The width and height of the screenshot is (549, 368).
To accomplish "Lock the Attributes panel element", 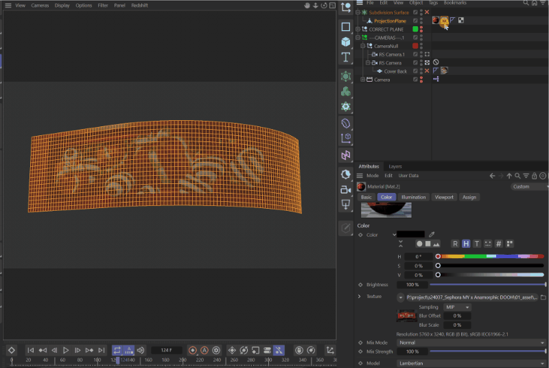I will coord(535,176).
